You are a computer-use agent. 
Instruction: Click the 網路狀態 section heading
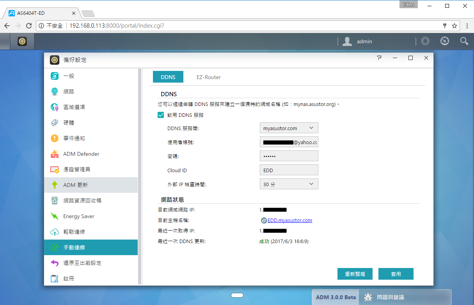click(x=172, y=200)
